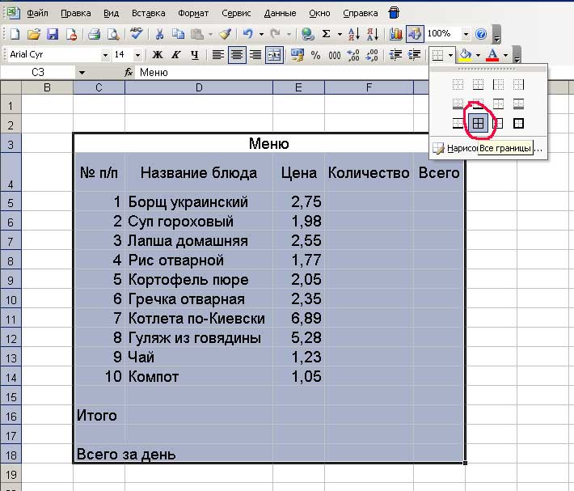Click the Нарисовать границы option
The image size is (574, 491).
pos(457,149)
